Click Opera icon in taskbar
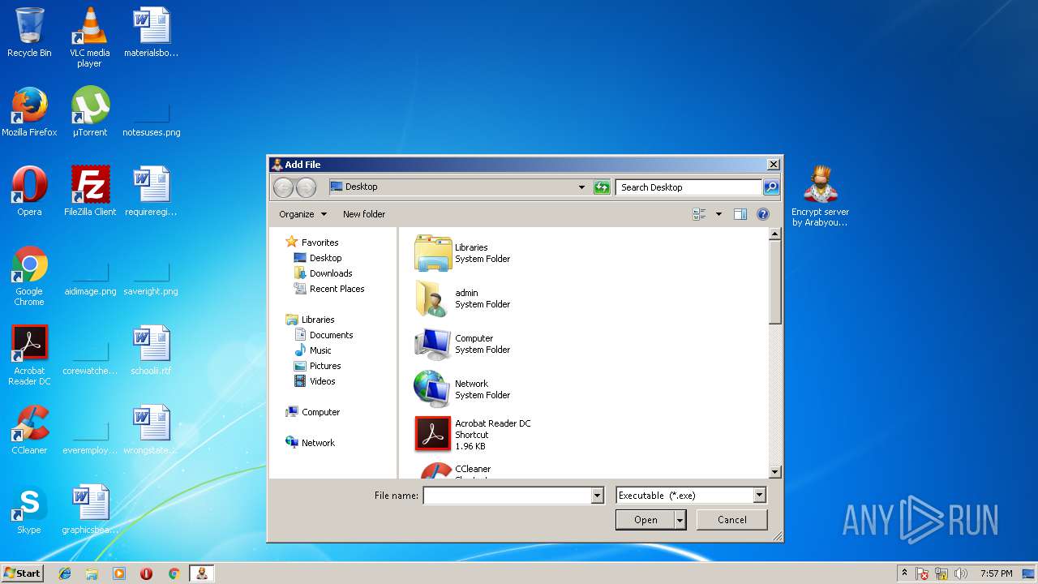This screenshot has width=1038, height=584. (x=146, y=573)
